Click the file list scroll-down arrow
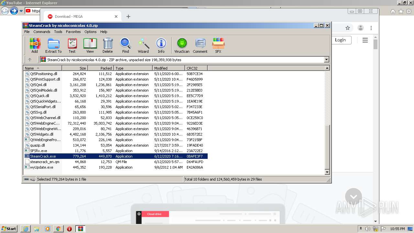Viewport: 414px width, 233px height. [327, 172]
